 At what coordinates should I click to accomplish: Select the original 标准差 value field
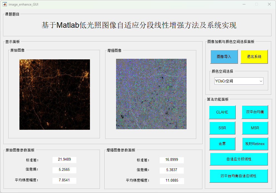pos(64,159)
